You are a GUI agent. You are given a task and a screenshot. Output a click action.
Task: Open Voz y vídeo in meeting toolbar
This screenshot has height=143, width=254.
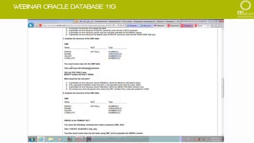(x=127, y=21)
